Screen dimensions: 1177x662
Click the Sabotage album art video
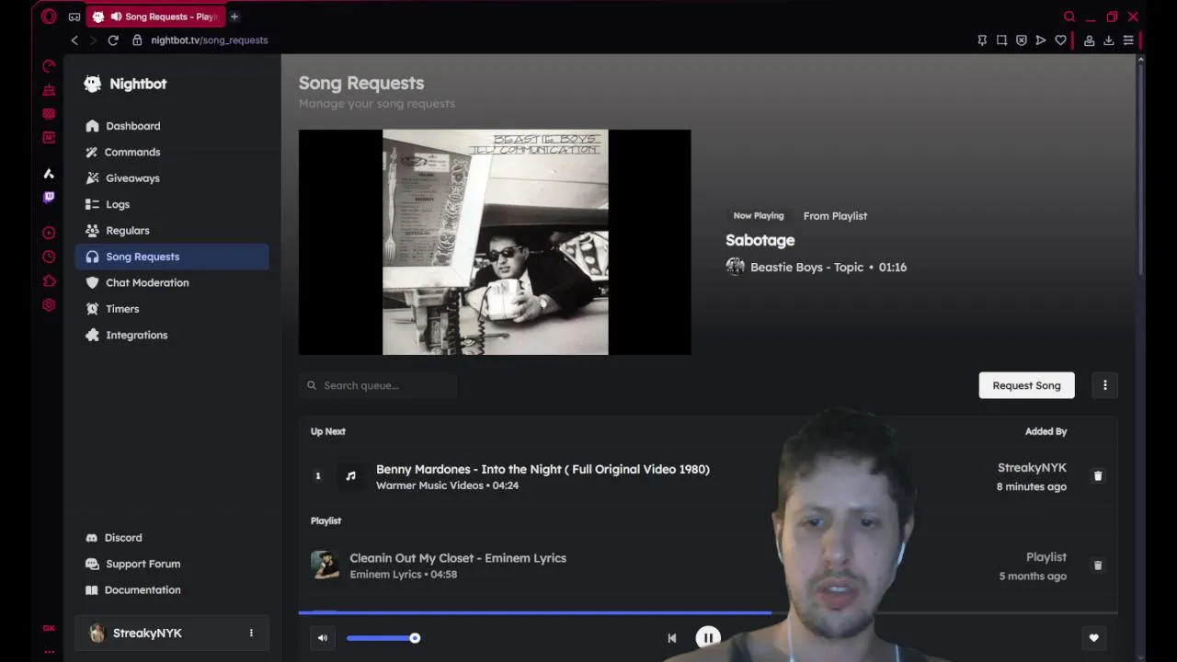tap(495, 242)
